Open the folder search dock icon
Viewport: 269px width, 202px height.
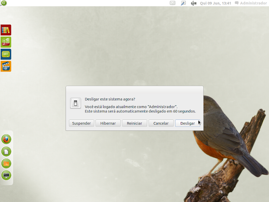coord(6,163)
